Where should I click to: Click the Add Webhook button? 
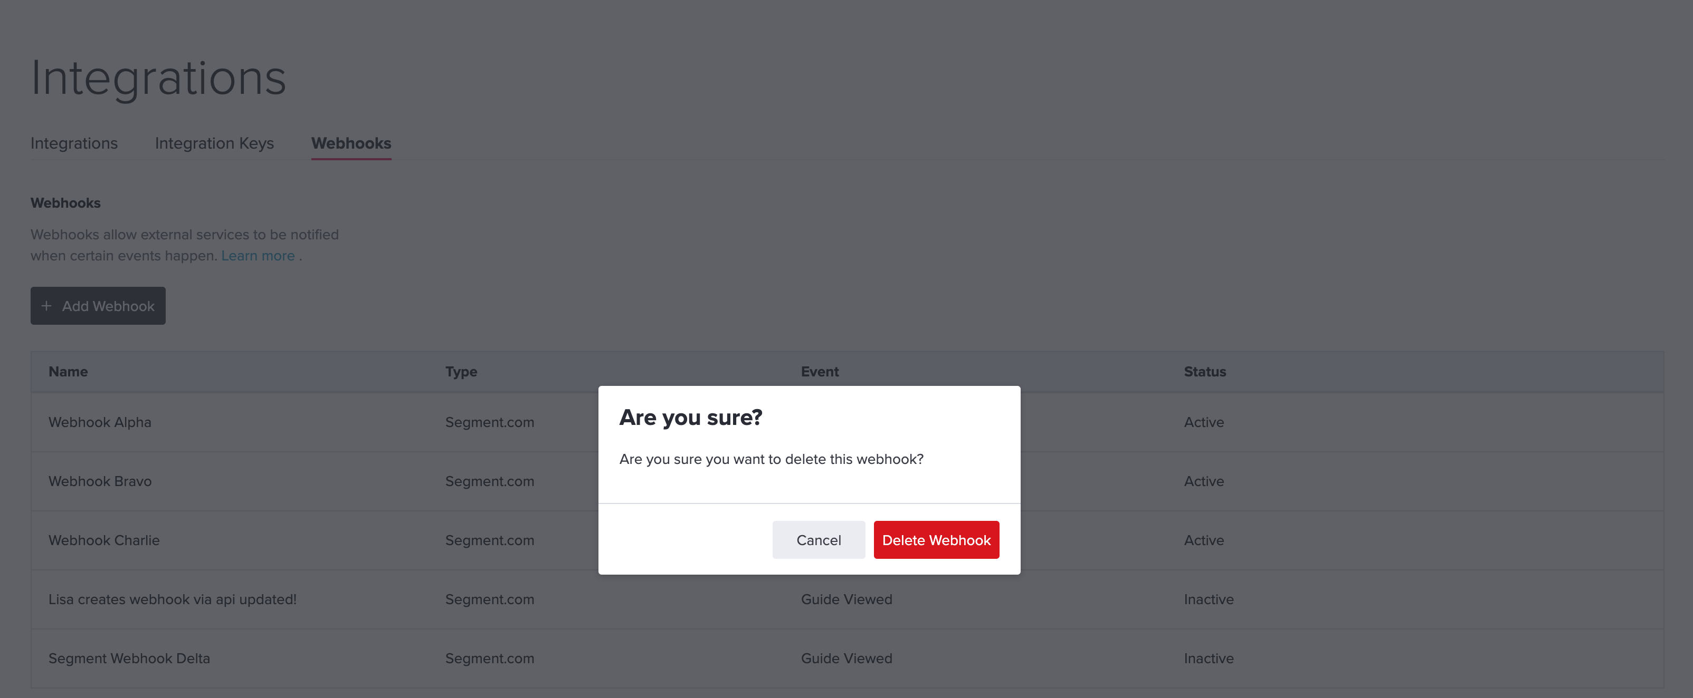(98, 306)
